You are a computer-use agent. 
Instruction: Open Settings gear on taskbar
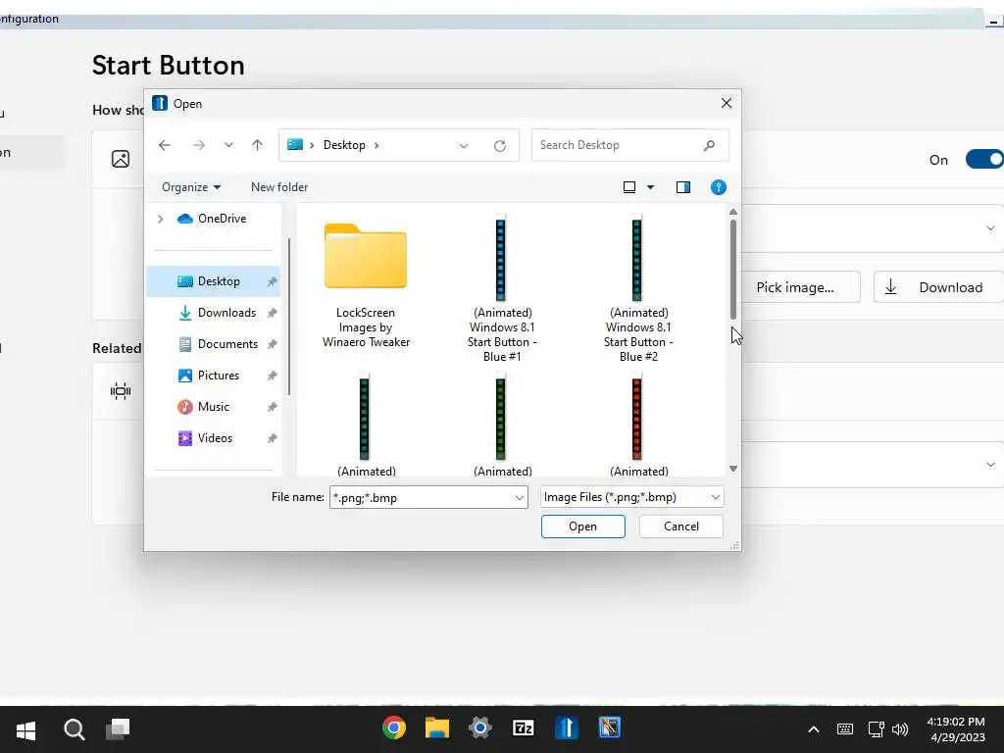(x=480, y=728)
